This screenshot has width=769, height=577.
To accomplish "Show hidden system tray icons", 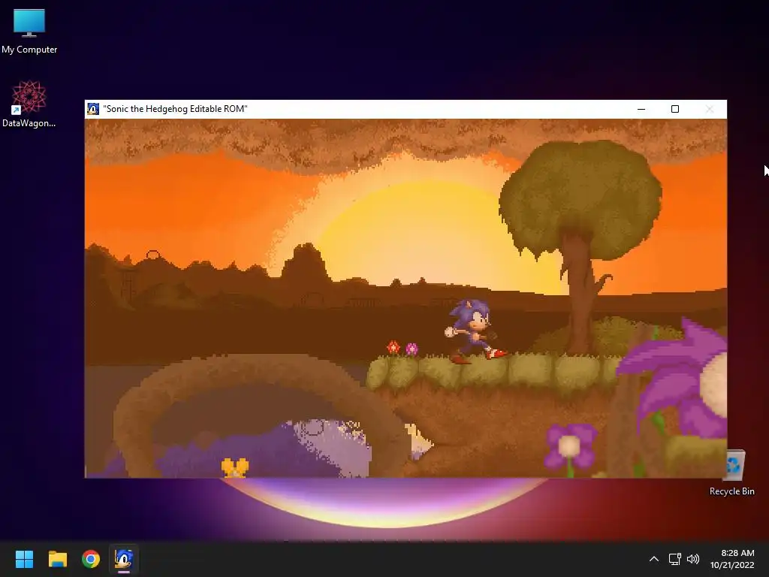I will 654,559.
